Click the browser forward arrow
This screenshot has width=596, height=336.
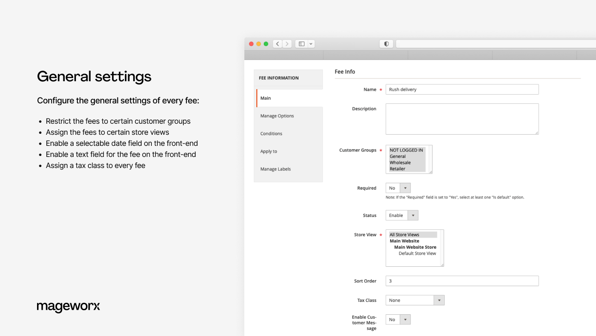[x=286, y=43]
